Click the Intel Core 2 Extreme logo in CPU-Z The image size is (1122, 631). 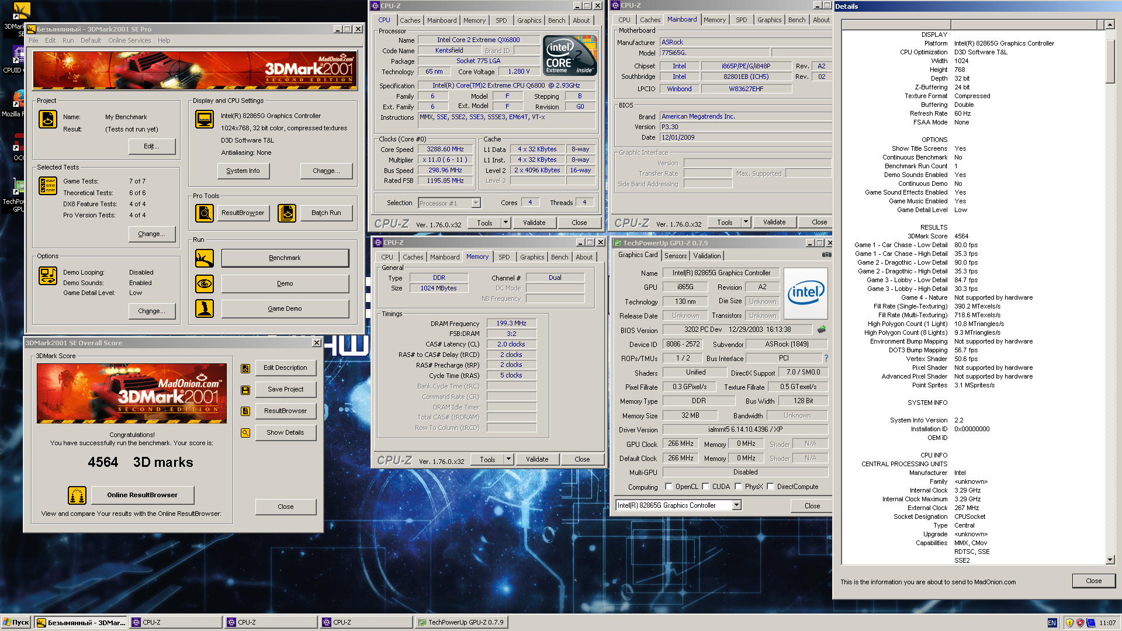point(570,56)
